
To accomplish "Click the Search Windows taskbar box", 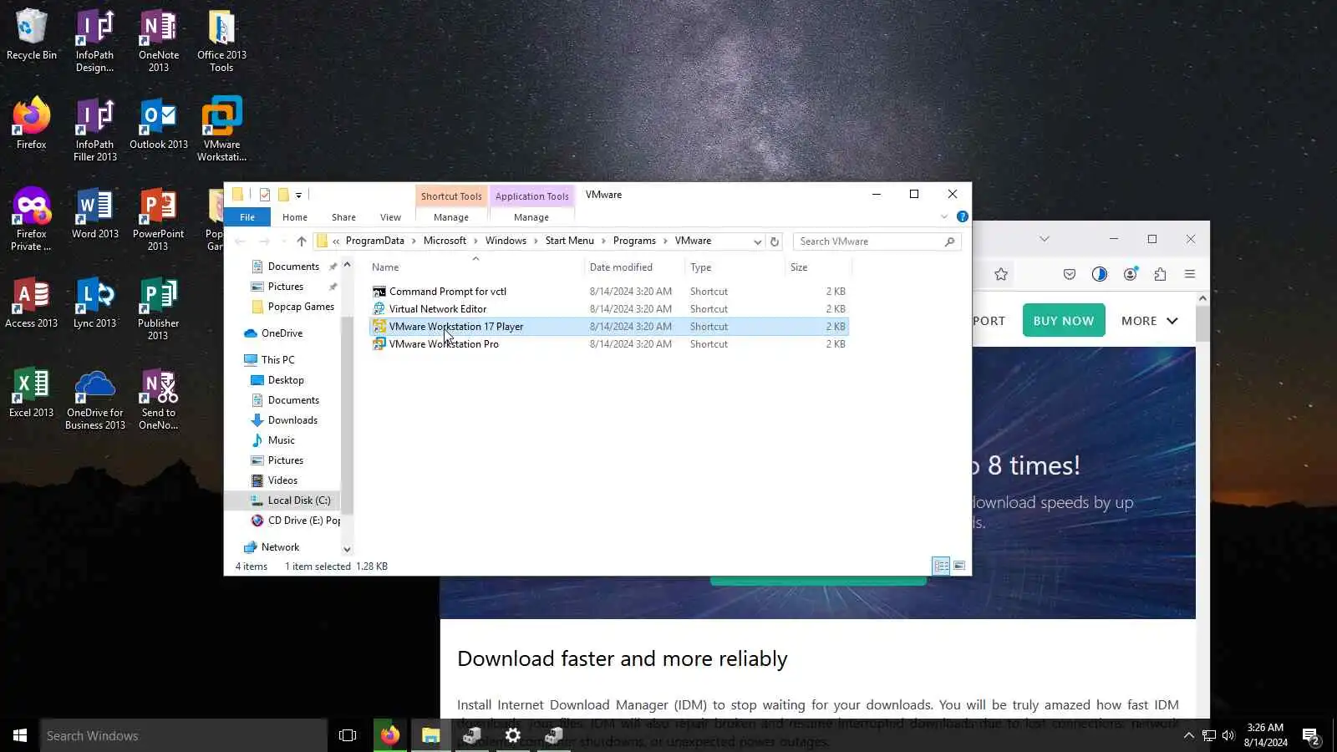I will (184, 735).
